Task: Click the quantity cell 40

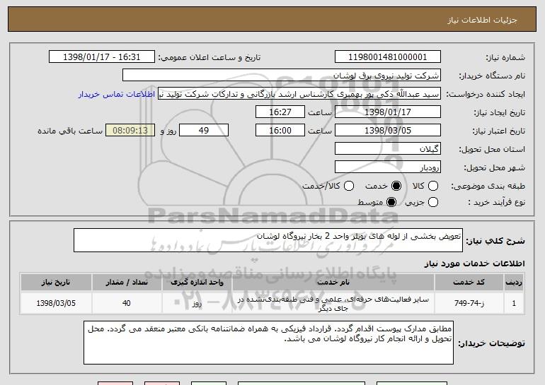Action: tap(127, 303)
